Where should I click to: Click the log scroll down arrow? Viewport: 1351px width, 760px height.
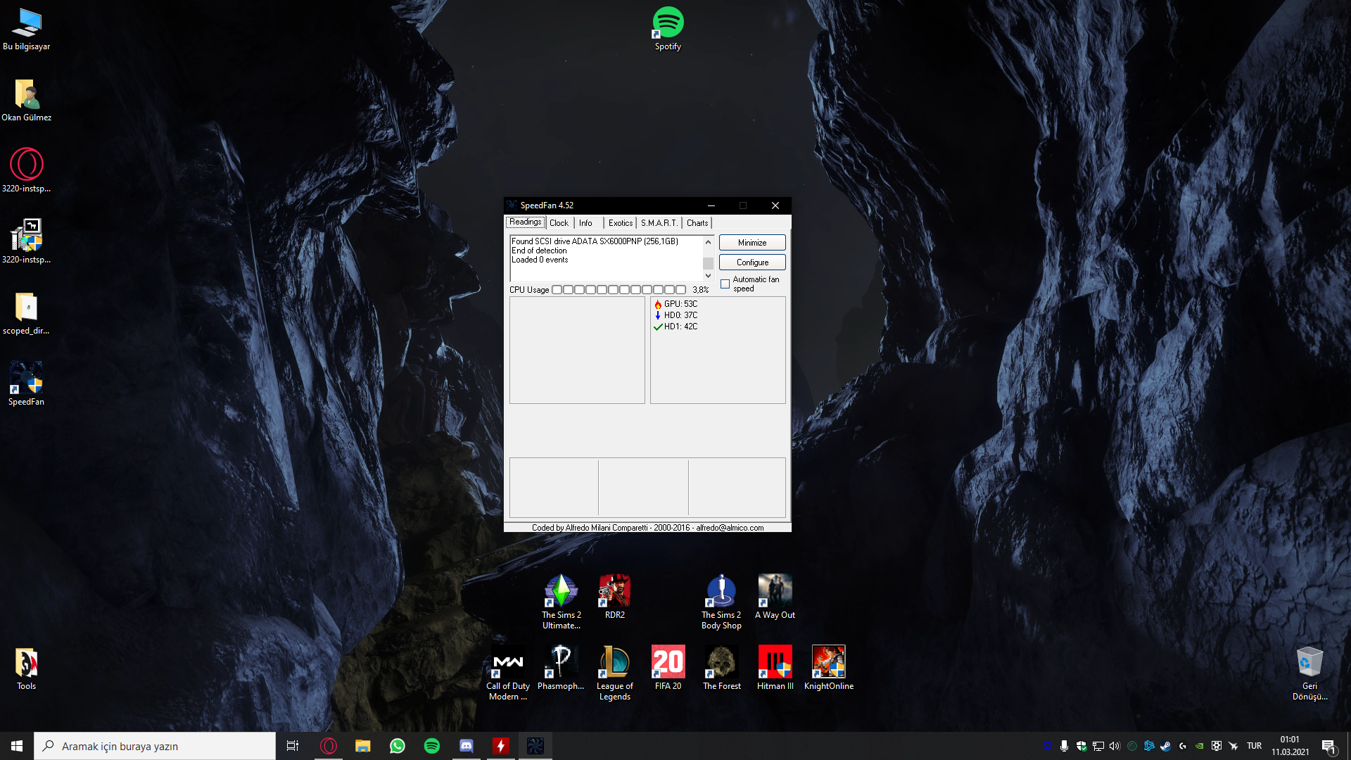coord(708,276)
